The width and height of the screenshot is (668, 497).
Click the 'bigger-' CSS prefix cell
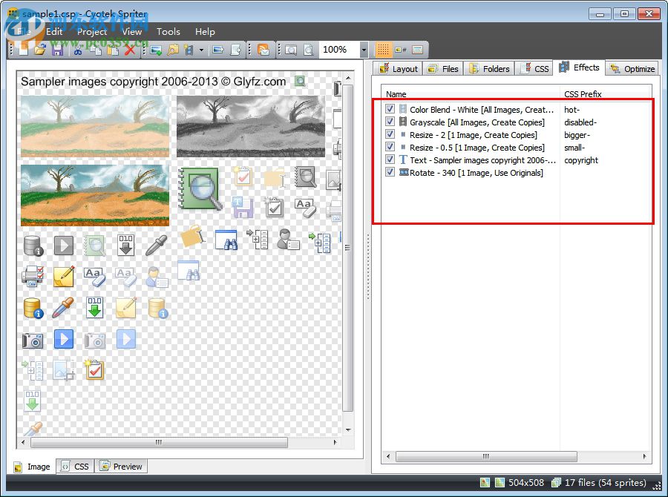click(577, 135)
